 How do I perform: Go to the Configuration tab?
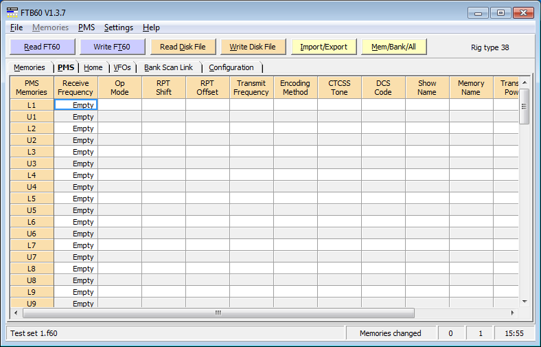(231, 67)
